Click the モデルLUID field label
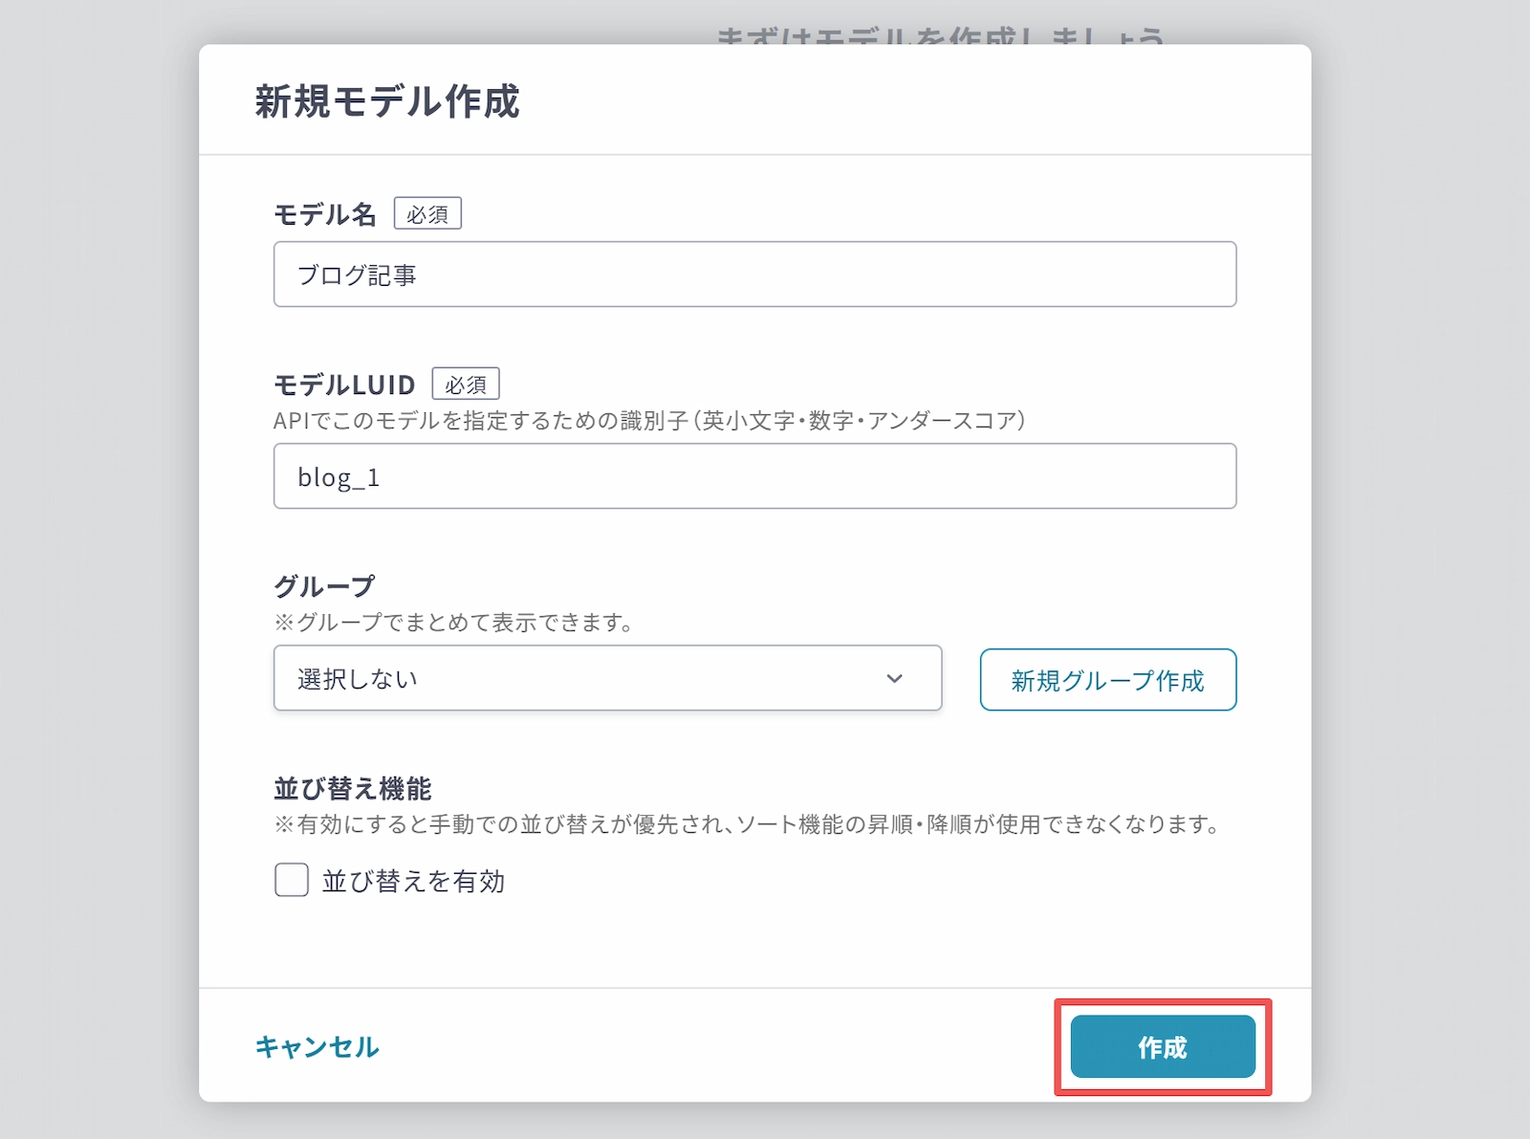The image size is (1530, 1139). pyautogui.click(x=344, y=384)
